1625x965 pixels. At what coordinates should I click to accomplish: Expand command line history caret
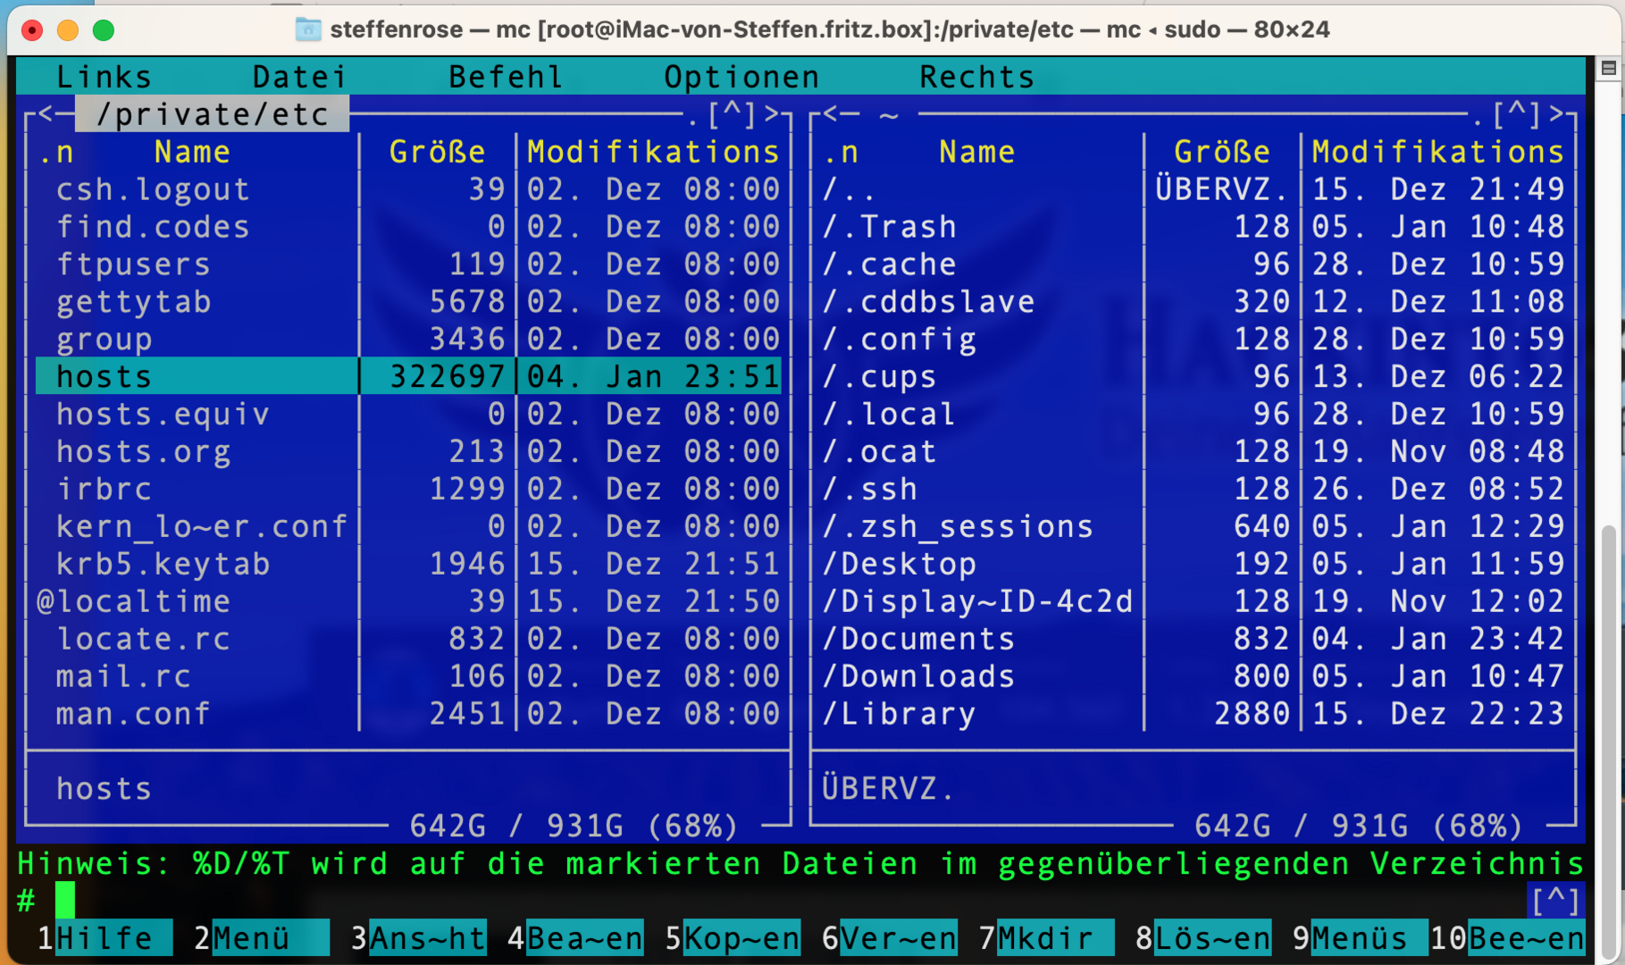[1555, 901]
